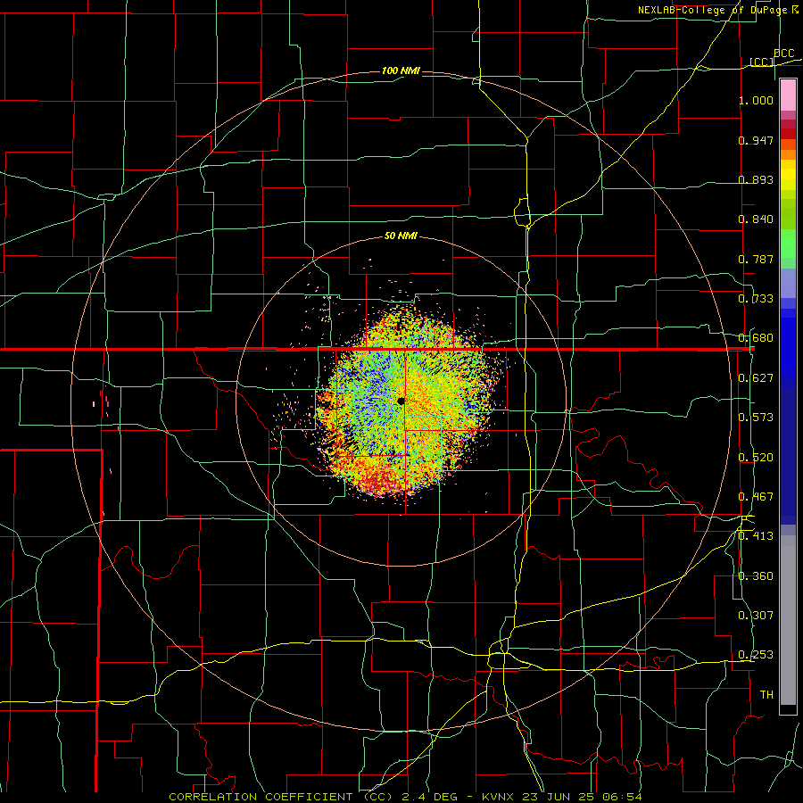The width and height of the screenshot is (803, 803).
Task: Click the Correlation Coefficient KVNX caption text
Action: coord(406,797)
